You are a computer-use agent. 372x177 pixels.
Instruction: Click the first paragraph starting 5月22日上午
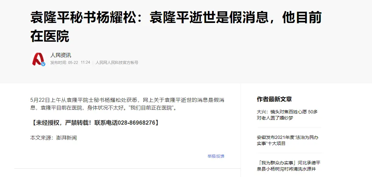pos(128,104)
